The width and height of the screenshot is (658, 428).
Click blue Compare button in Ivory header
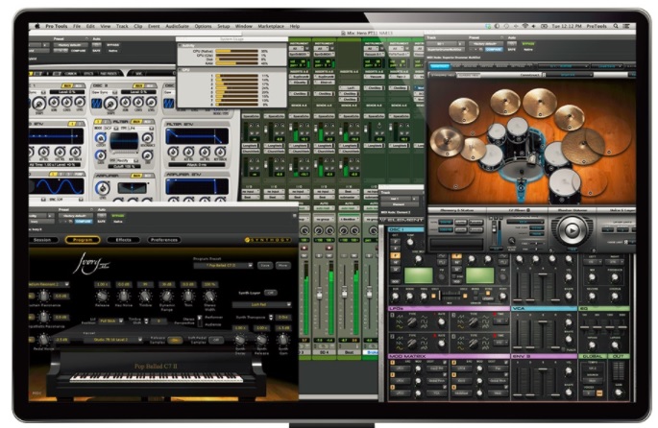point(83,222)
